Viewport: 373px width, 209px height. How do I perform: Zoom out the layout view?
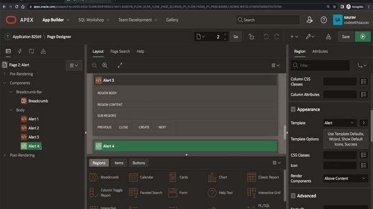pyautogui.click(x=94, y=65)
